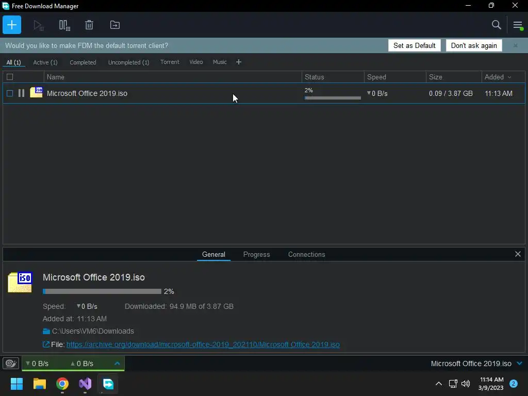Open the Progress details tab
This screenshot has height=396, width=528.
click(x=256, y=254)
